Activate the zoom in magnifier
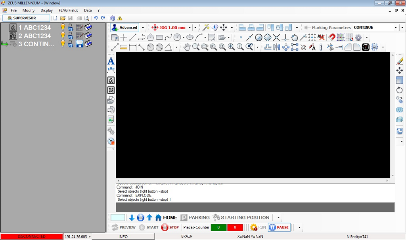Image resolution: width=406 pixels, height=240 pixels. click(196, 47)
